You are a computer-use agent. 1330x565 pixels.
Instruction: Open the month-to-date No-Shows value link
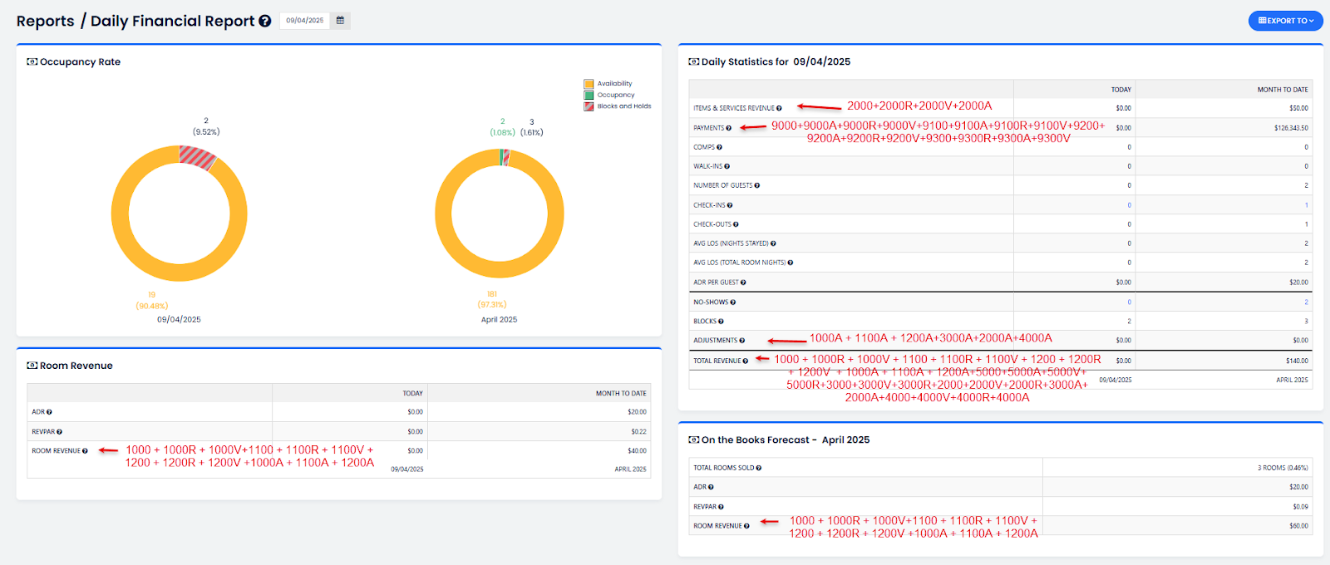(1306, 302)
